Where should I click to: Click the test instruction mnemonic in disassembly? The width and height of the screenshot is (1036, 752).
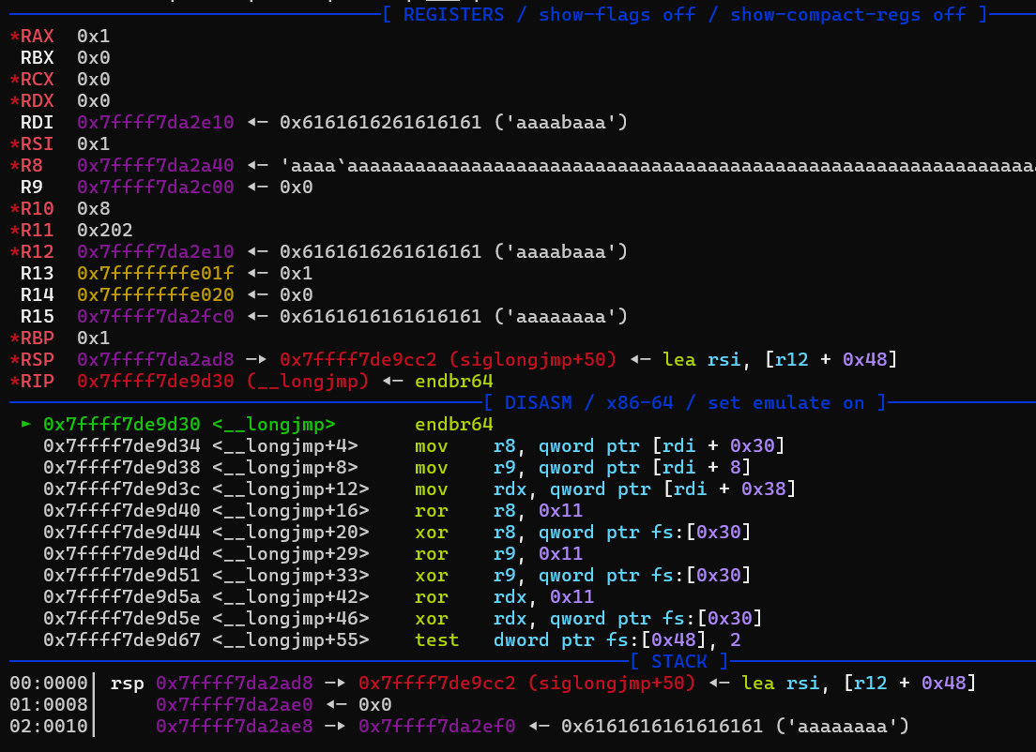click(436, 640)
